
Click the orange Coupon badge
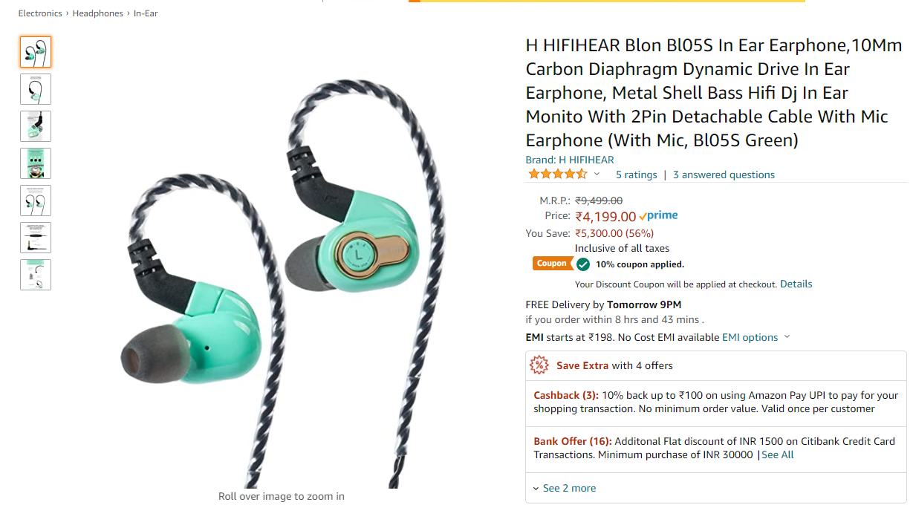click(552, 264)
